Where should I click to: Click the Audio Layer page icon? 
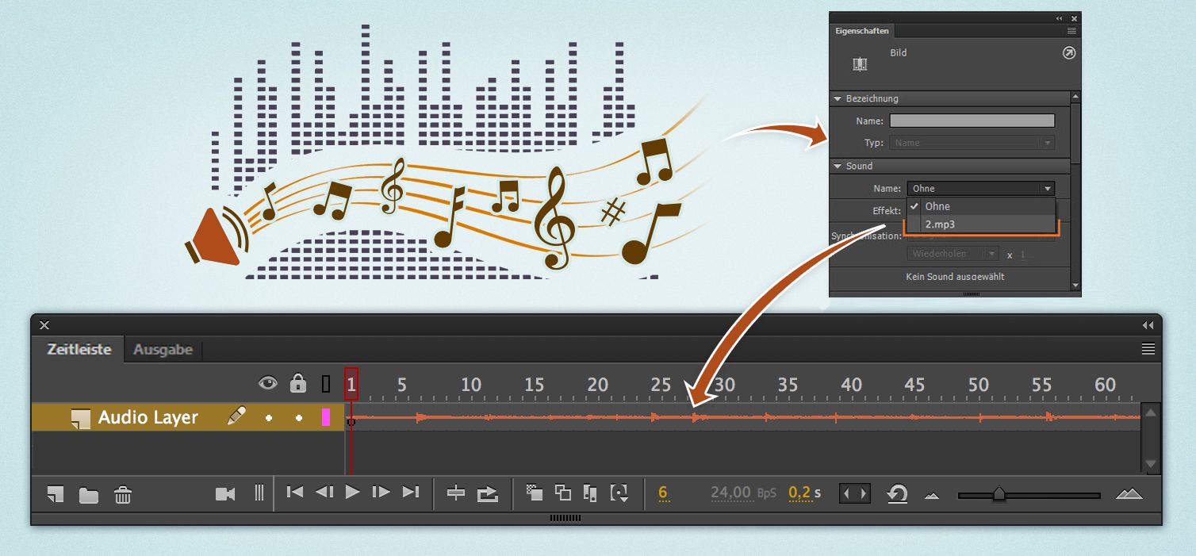pyautogui.click(x=79, y=418)
